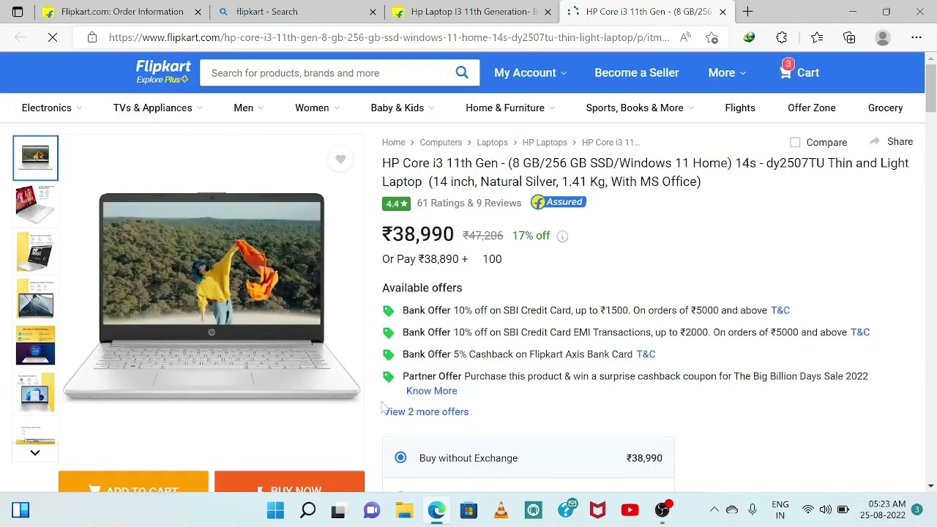
Task: Click the search magnifier icon in Flipkart
Action: pos(462,72)
